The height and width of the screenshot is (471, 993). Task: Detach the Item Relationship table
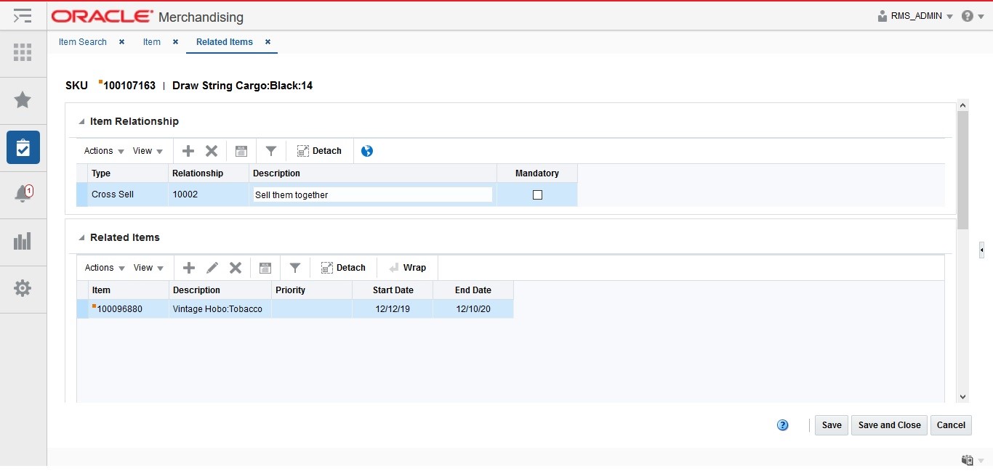(x=319, y=151)
